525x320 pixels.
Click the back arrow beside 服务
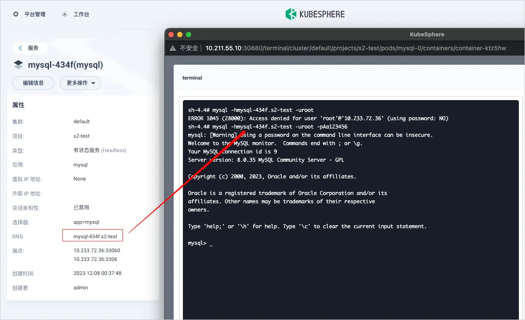(x=20, y=48)
